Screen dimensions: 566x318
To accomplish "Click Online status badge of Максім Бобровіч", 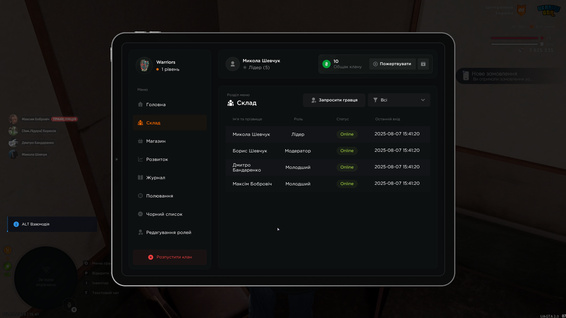I will (347, 184).
